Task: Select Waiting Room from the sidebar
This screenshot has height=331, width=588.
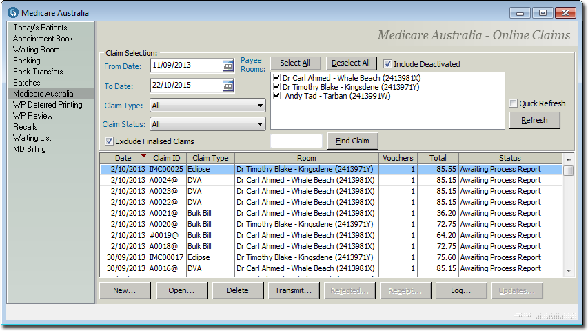Action: click(x=36, y=50)
